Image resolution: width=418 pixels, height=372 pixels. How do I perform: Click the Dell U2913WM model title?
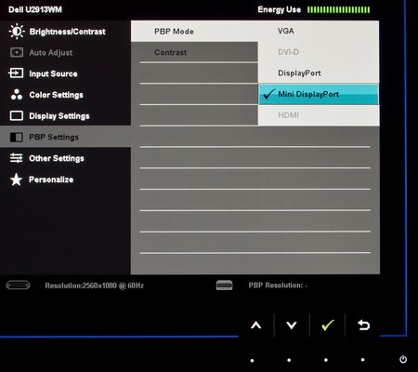click(35, 9)
